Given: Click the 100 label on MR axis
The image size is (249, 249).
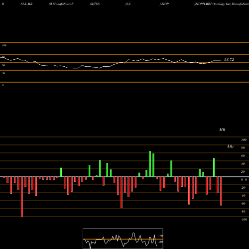Looking at the screenshot, I should (244, 140).
